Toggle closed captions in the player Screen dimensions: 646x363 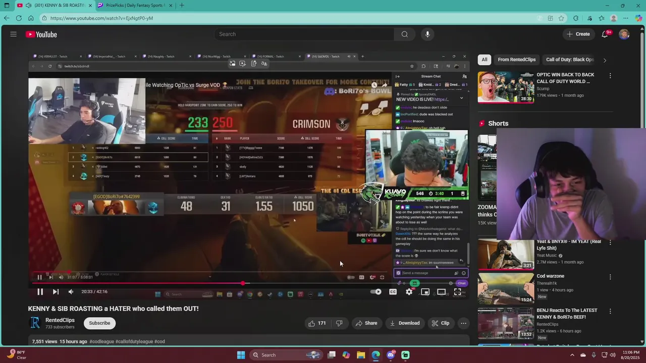click(393, 291)
